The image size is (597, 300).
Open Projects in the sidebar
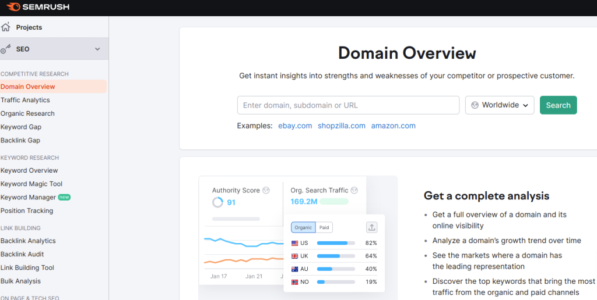tap(29, 27)
